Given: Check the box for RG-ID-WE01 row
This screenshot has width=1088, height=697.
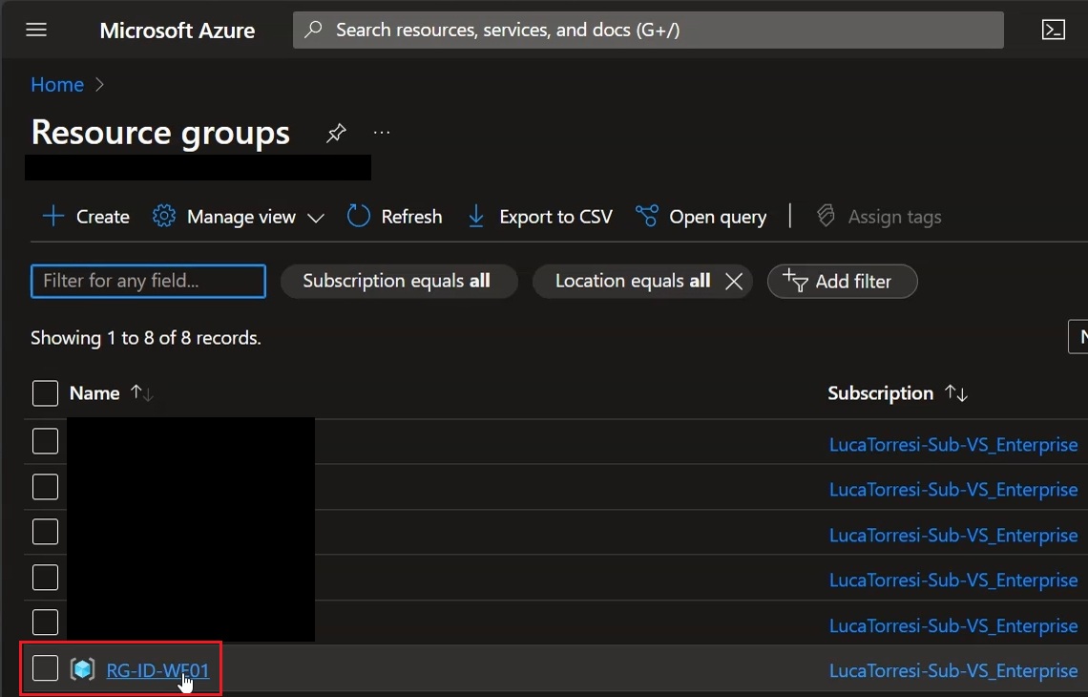Looking at the screenshot, I should pos(45,667).
